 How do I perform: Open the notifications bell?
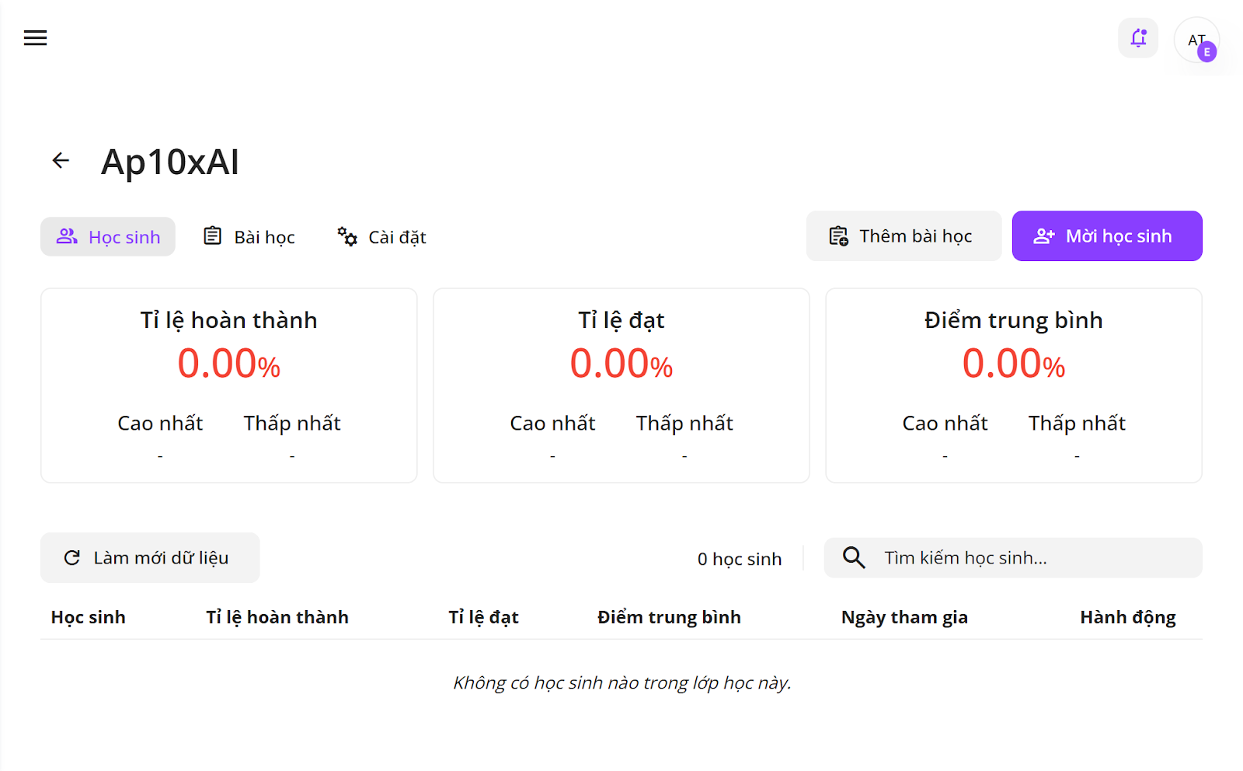1138,38
